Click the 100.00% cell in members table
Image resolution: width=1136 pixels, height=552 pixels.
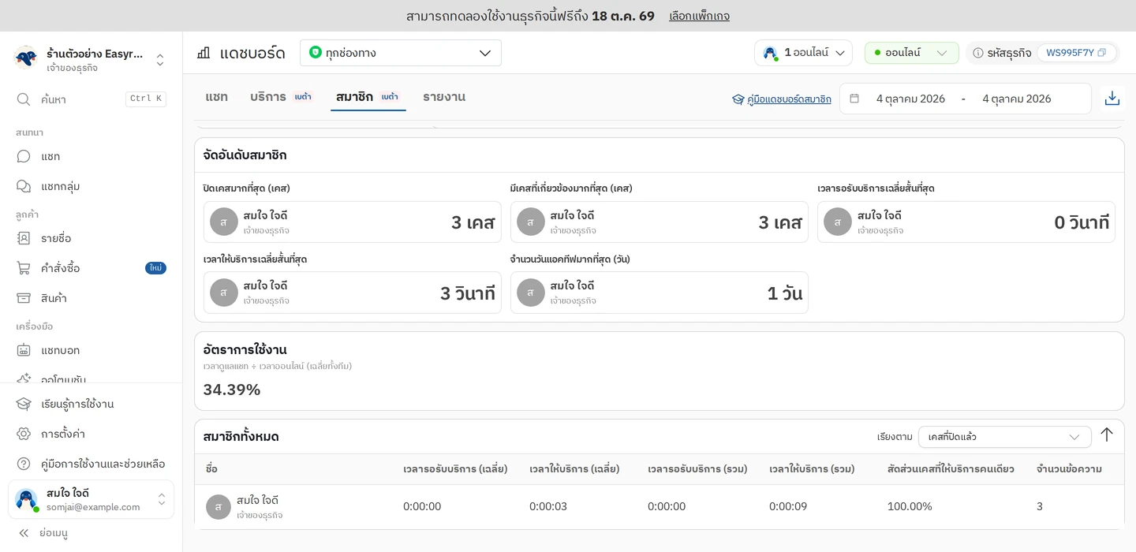pyautogui.click(x=910, y=506)
